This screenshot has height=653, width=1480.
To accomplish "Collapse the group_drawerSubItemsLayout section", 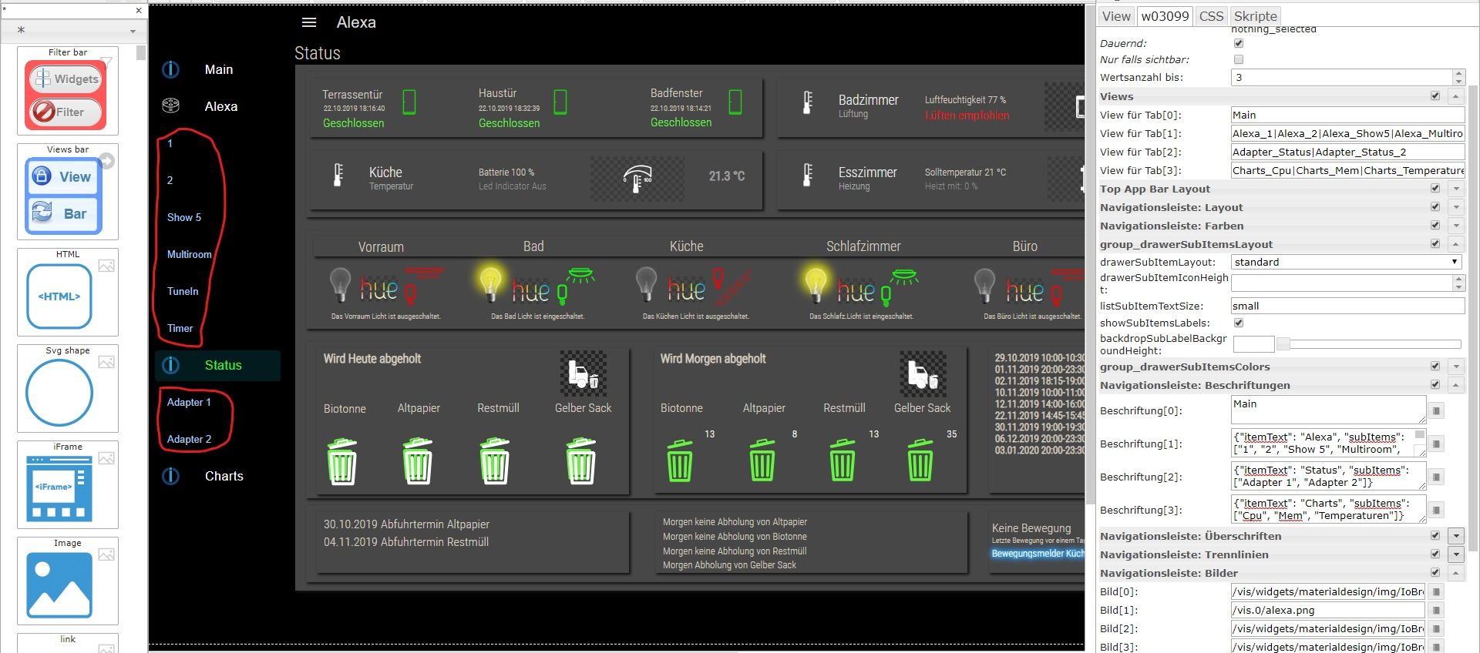I will click(1455, 244).
